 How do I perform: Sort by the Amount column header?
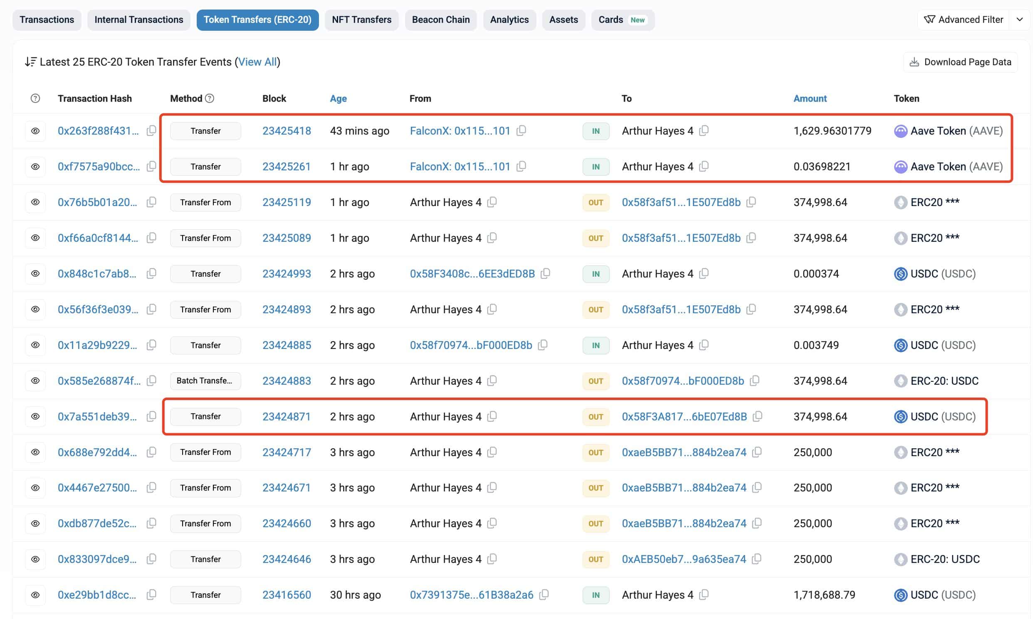(x=810, y=98)
